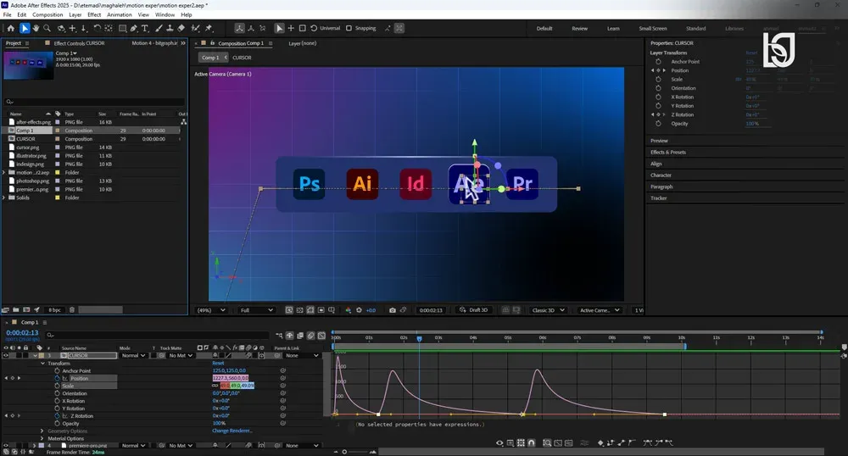The height and width of the screenshot is (456, 848).
Task: Select the Rotation tool in the toolbar
Action: click(97, 28)
